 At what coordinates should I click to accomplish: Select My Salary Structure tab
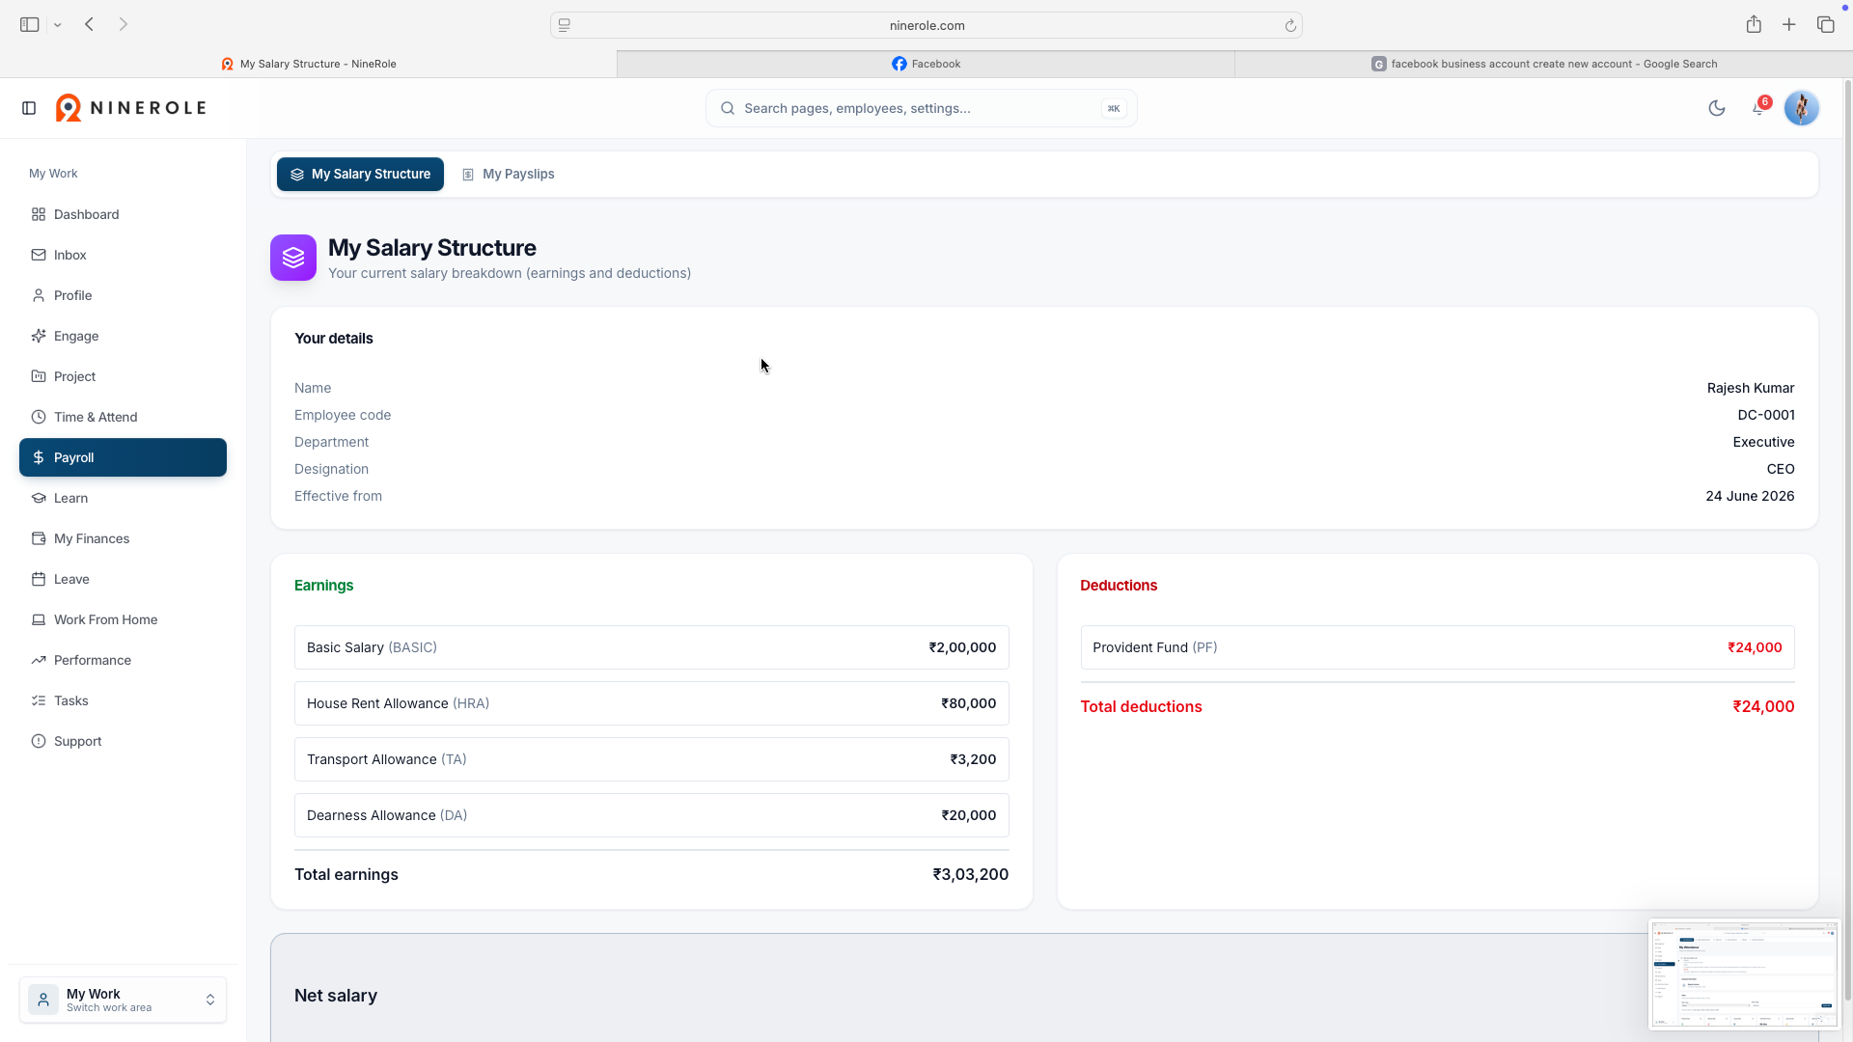[x=360, y=175]
